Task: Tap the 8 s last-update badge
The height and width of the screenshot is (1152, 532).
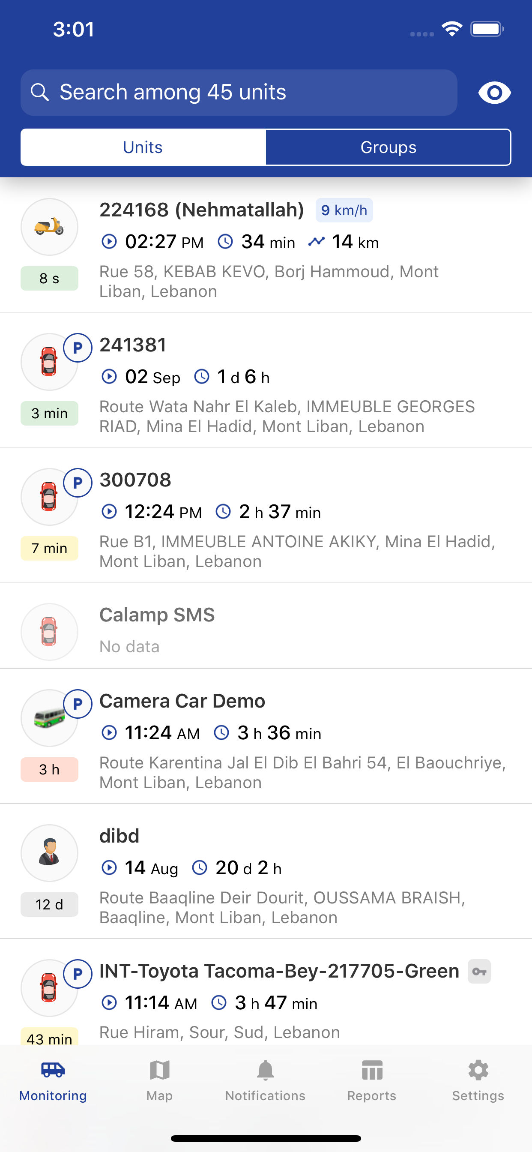Action: point(49,278)
